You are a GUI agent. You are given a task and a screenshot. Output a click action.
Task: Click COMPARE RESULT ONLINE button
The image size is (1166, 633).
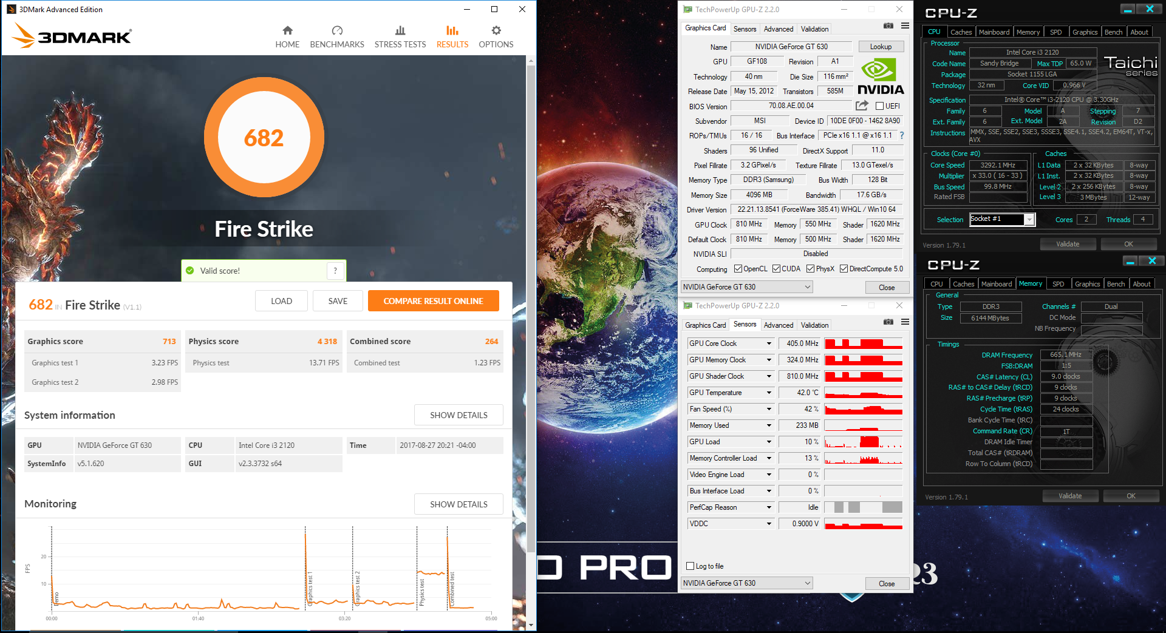tap(434, 301)
